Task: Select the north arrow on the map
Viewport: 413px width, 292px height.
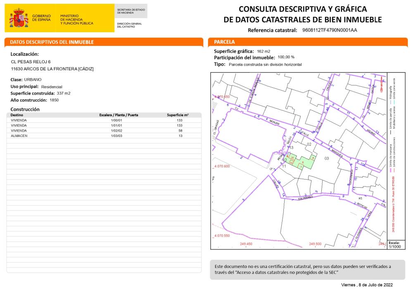Action: pyautogui.click(x=381, y=84)
